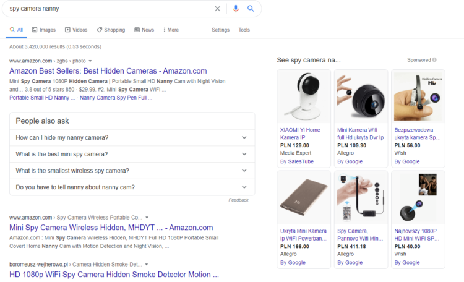Open 'Spy Camera, Pannovo Wifi Min...' product title
Image resolution: width=464 pixels, height=282 pixels.
[x=360, y=234]
